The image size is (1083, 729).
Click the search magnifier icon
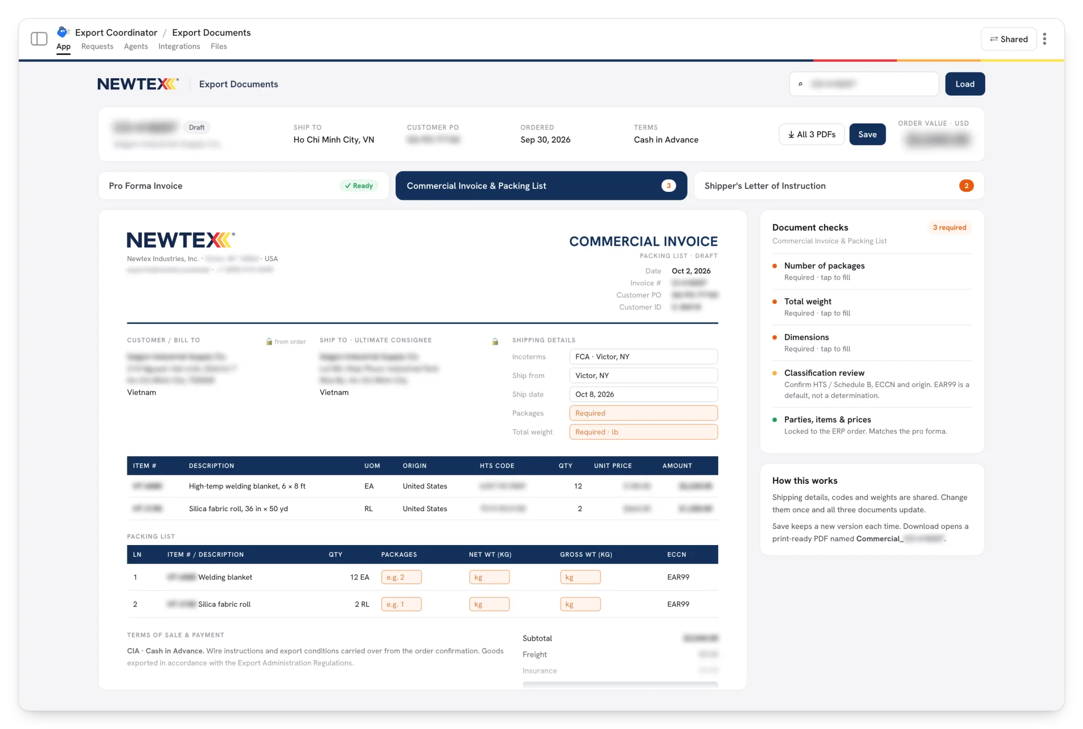pyautogui.click(x=801, y=84)
